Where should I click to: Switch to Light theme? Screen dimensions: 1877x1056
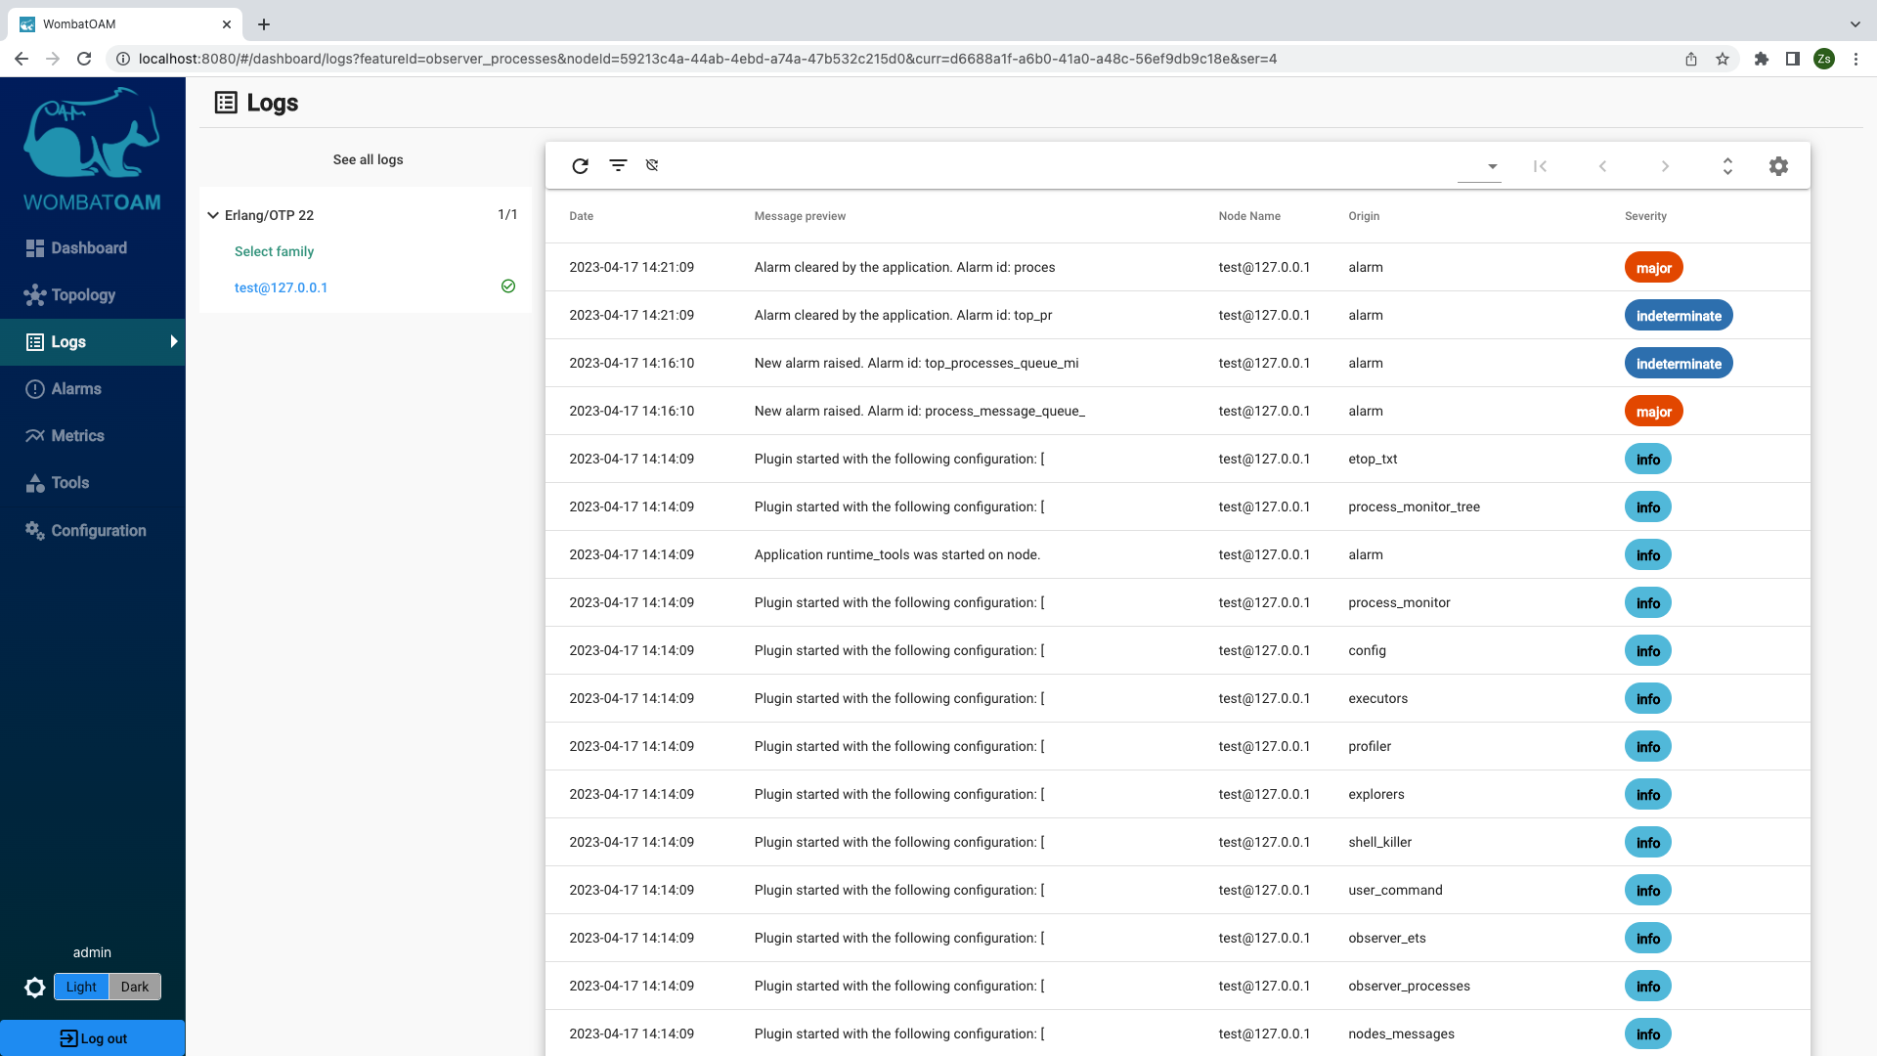[x=81, y=987]
